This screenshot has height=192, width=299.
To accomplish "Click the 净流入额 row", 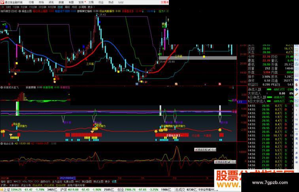I will [x=271, y=89].
